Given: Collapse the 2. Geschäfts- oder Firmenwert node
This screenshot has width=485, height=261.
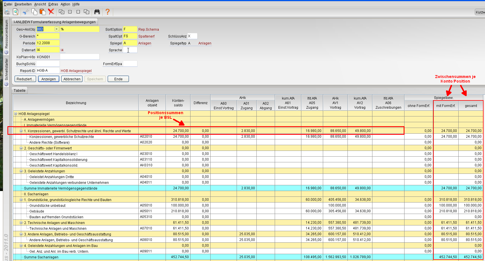Looking at the screenshot, I should coord(21,148).
